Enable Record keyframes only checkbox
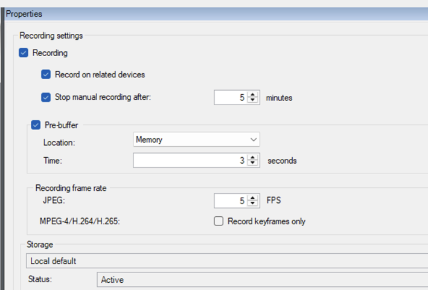428x290 pixels. [x=219, y=222]
